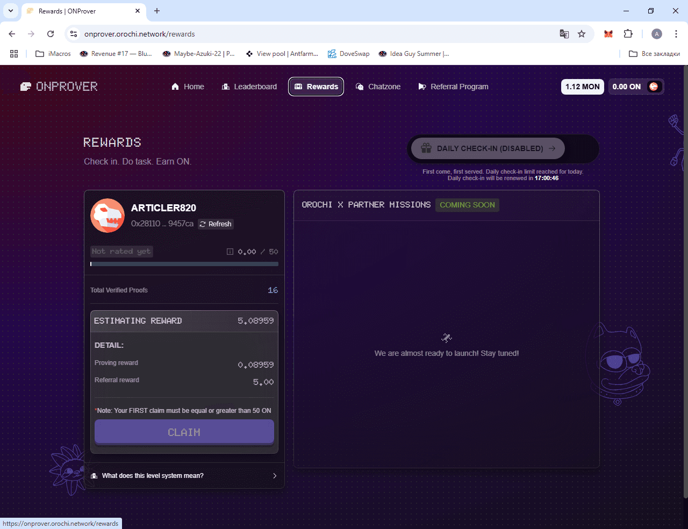
Task: Click the ONPROVER logo
Action: (59, 87)
